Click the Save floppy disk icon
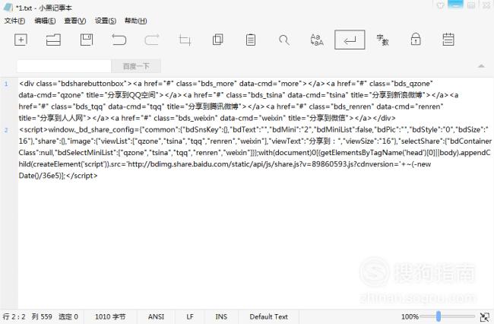494x324 pixels. [87, 40]
